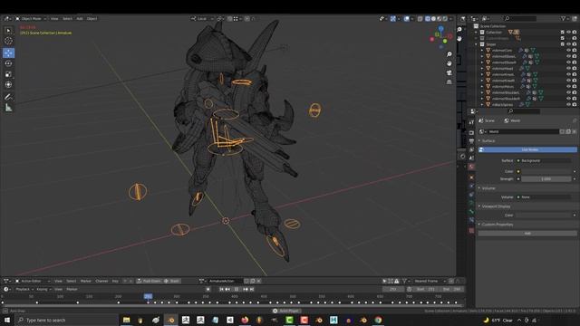This screenshot has width=580, height=326.
Task: Collapse the Viewport Display panel
Action: (496, 206)
